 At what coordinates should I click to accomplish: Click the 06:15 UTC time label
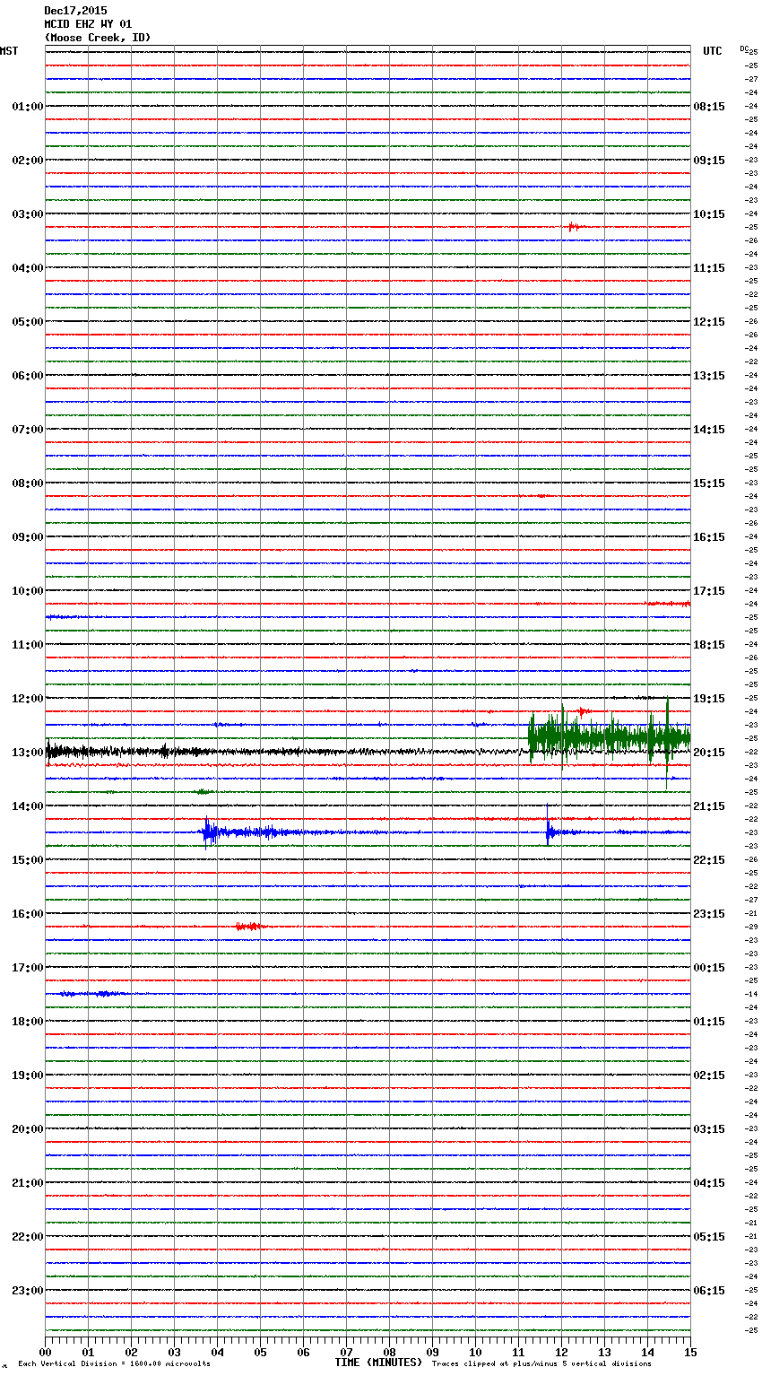(x=709, y=1291)
